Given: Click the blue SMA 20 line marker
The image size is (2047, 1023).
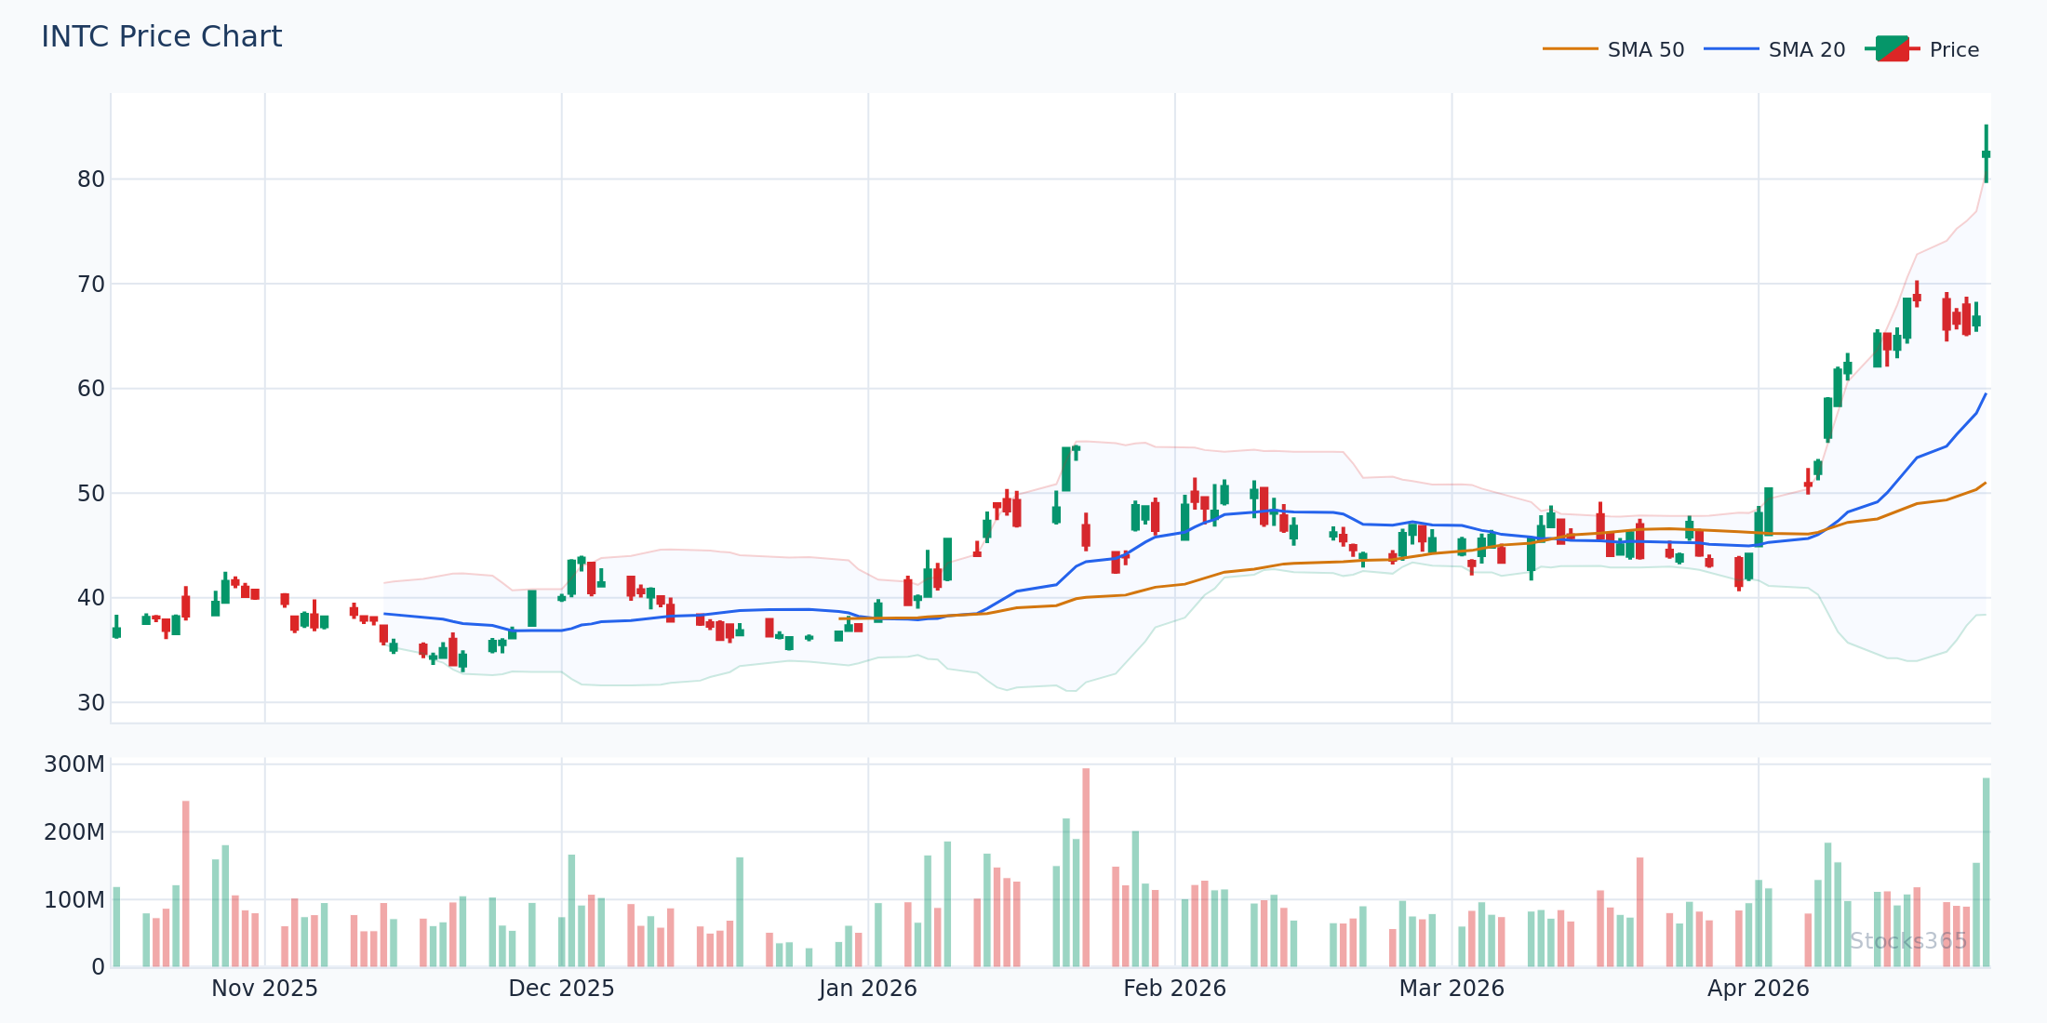Looking at the screenshot, I should [1733, 48].
